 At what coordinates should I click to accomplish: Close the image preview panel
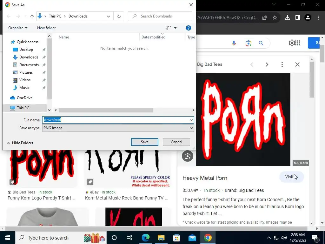[x=297, y=64]
